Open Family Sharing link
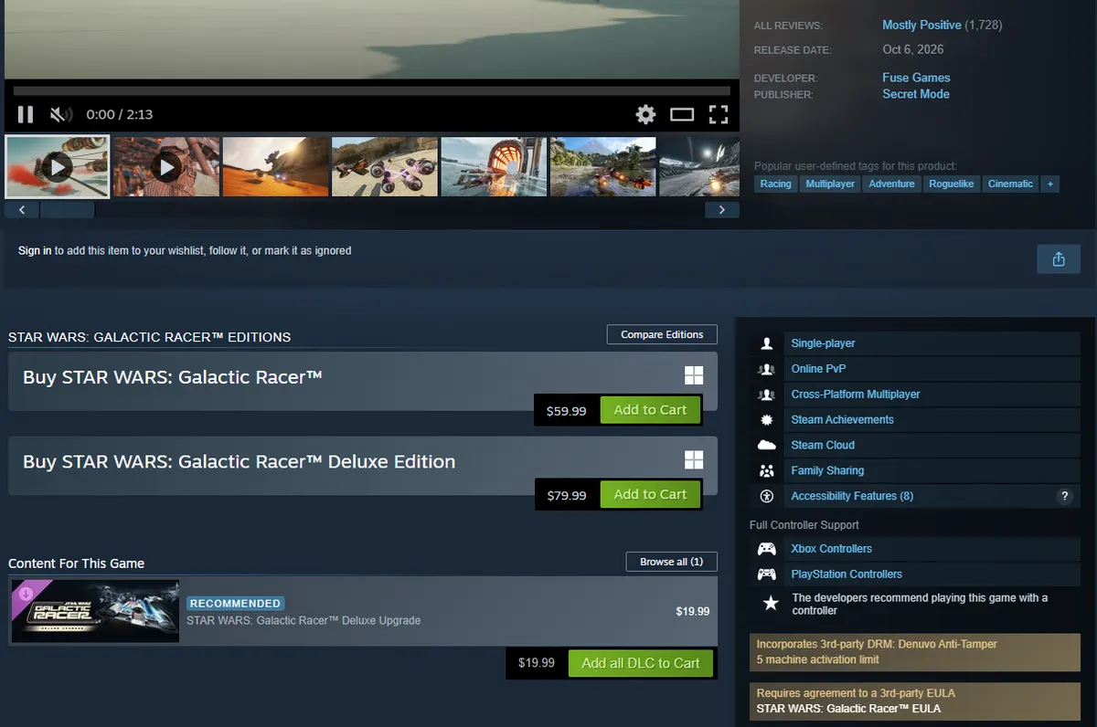 tap(827, 471)
